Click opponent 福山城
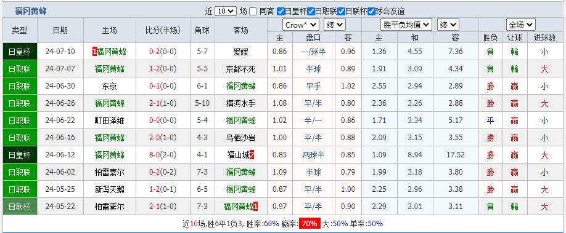Viewport: 566px width, 233px height. (238, 155)
